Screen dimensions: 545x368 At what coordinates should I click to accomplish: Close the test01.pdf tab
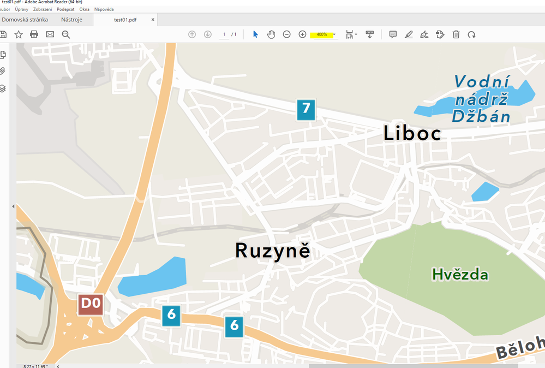coord(153,20)
